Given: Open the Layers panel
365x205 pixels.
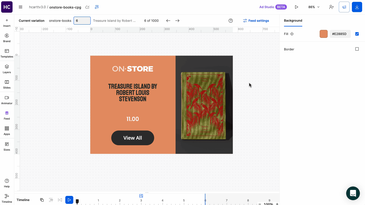Looking at the screenshot, I should 7,69.
